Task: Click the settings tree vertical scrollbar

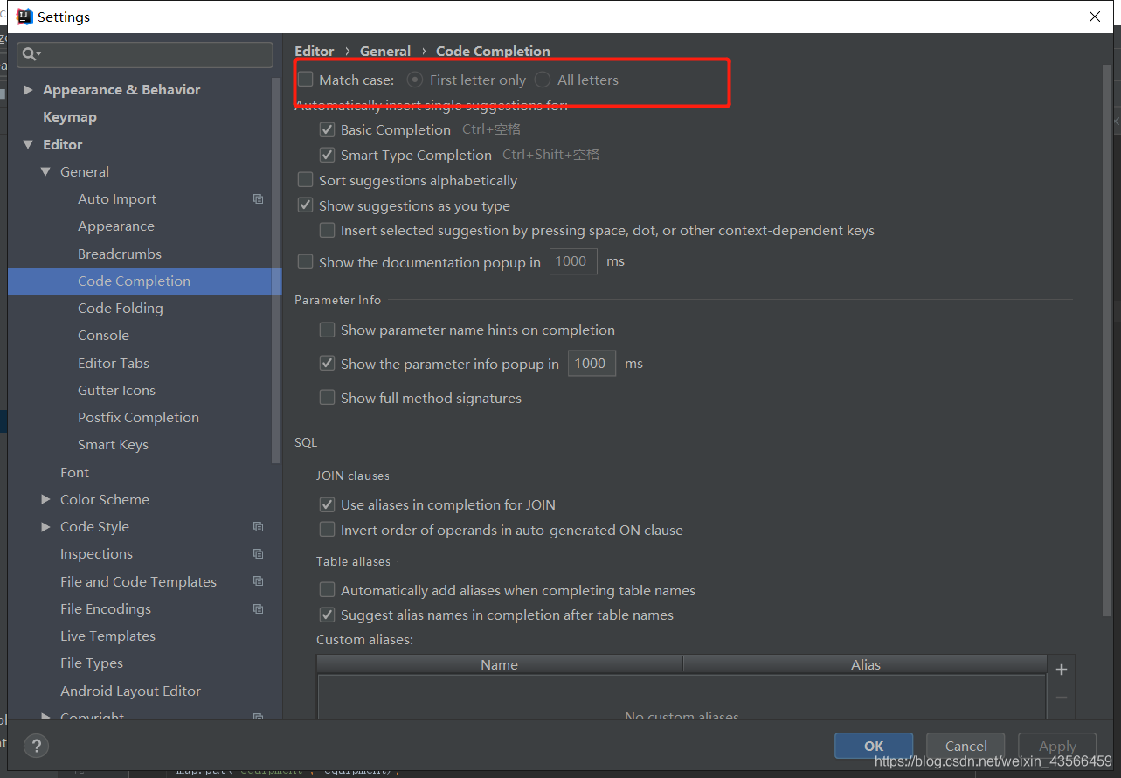Action: click(276, 271)
